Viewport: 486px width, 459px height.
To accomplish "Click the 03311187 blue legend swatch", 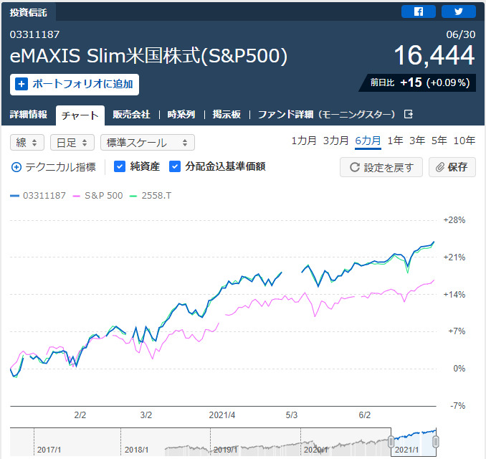I will pyautogui.click(x=14, y=196).
